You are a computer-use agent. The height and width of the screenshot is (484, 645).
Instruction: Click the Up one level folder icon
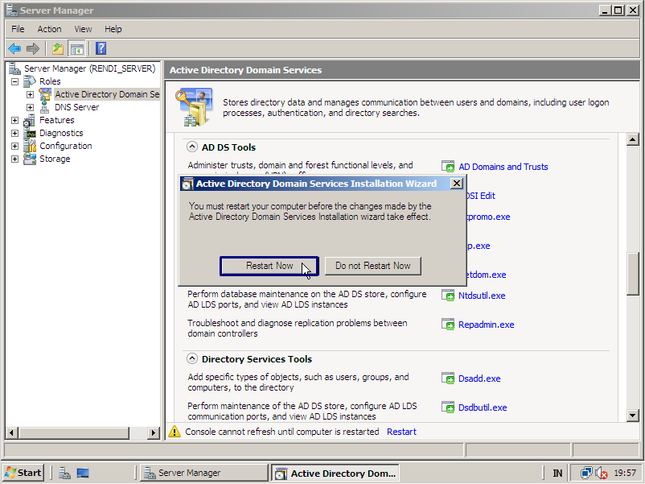click(58, 48)
